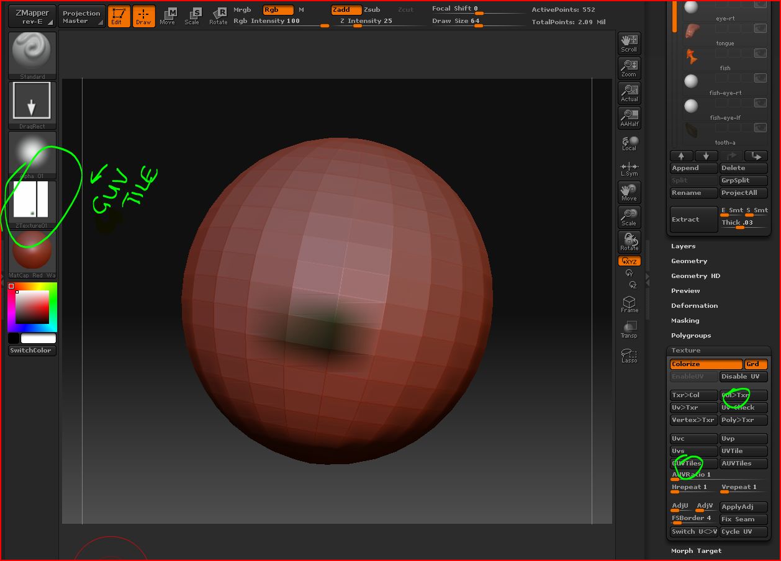Toggle Mrgb channel mode
The image size is (781, 561).
pos(242,10)
